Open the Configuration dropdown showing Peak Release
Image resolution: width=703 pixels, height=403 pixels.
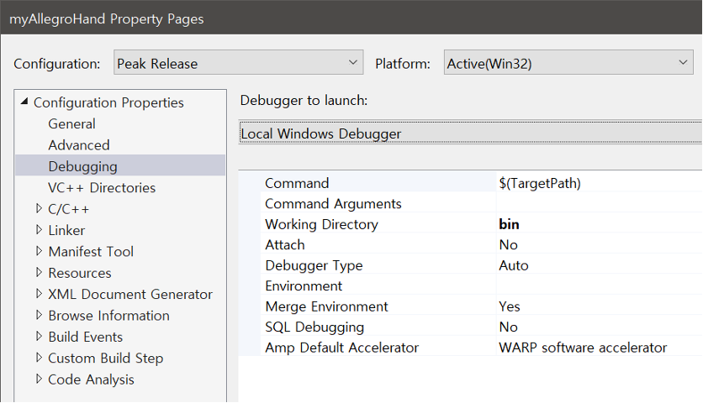[x=238, y=63]
